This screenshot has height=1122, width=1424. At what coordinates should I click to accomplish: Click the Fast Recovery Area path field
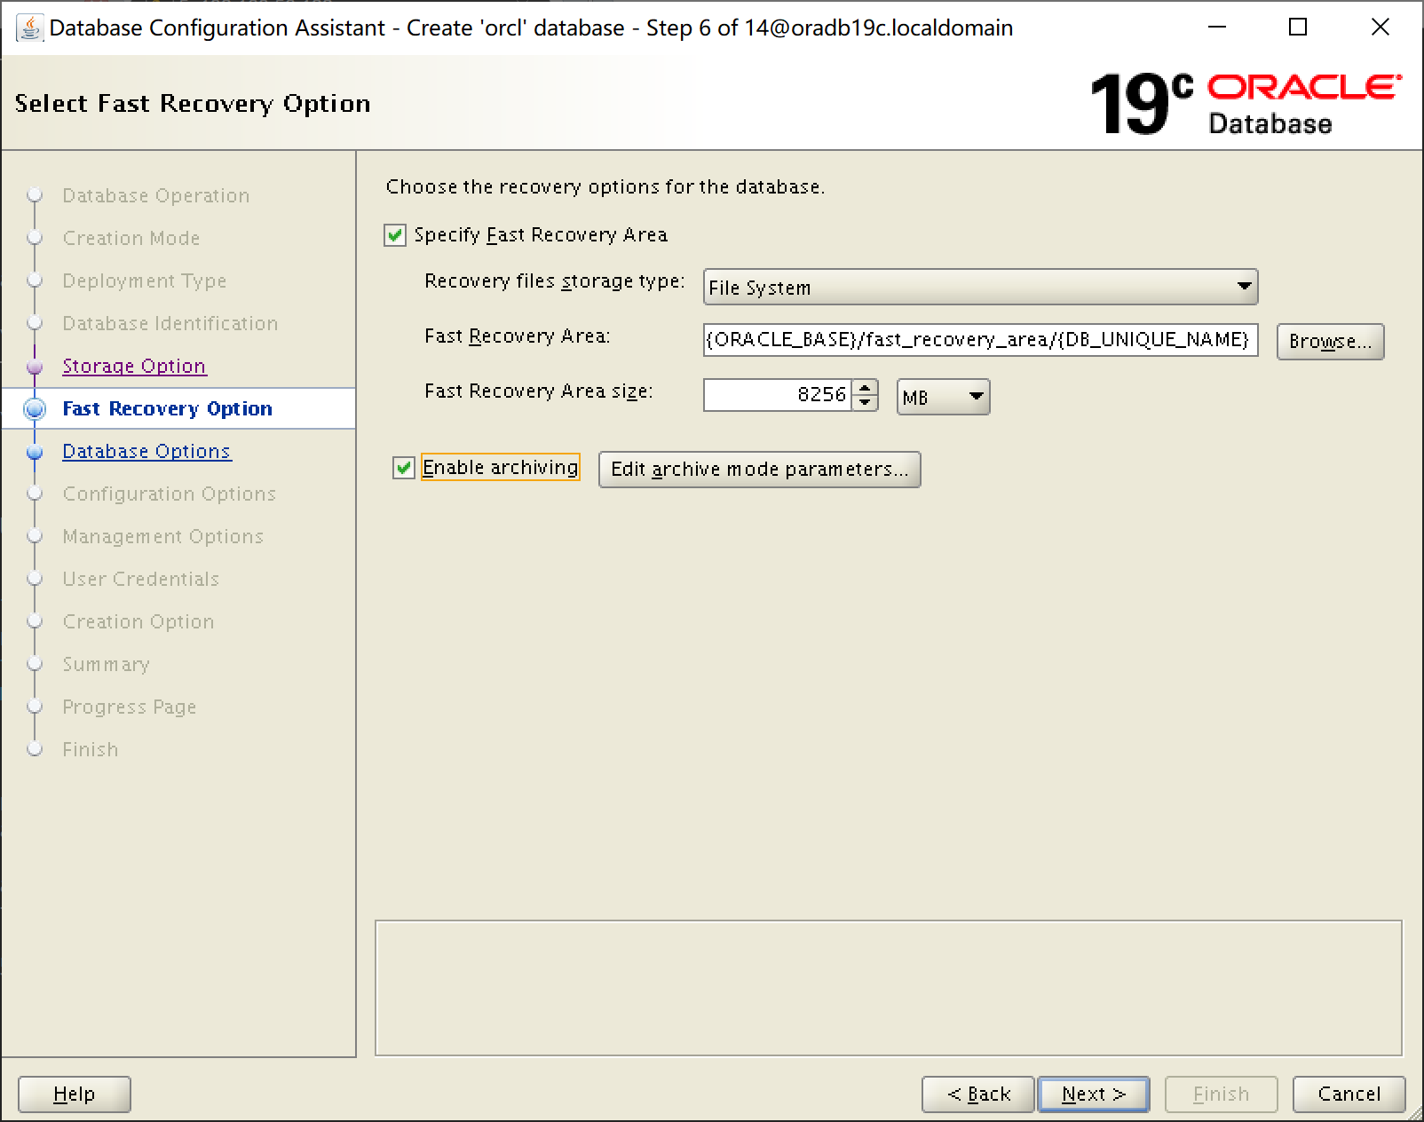[x=980, y=339]
